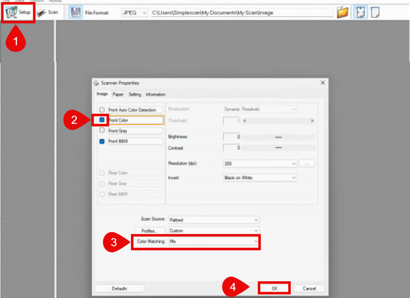Image resolution: width=410 pixels, height=298 pixels.
Task: Open the Color Matching Mix dropdown
Action: (213, 241)
